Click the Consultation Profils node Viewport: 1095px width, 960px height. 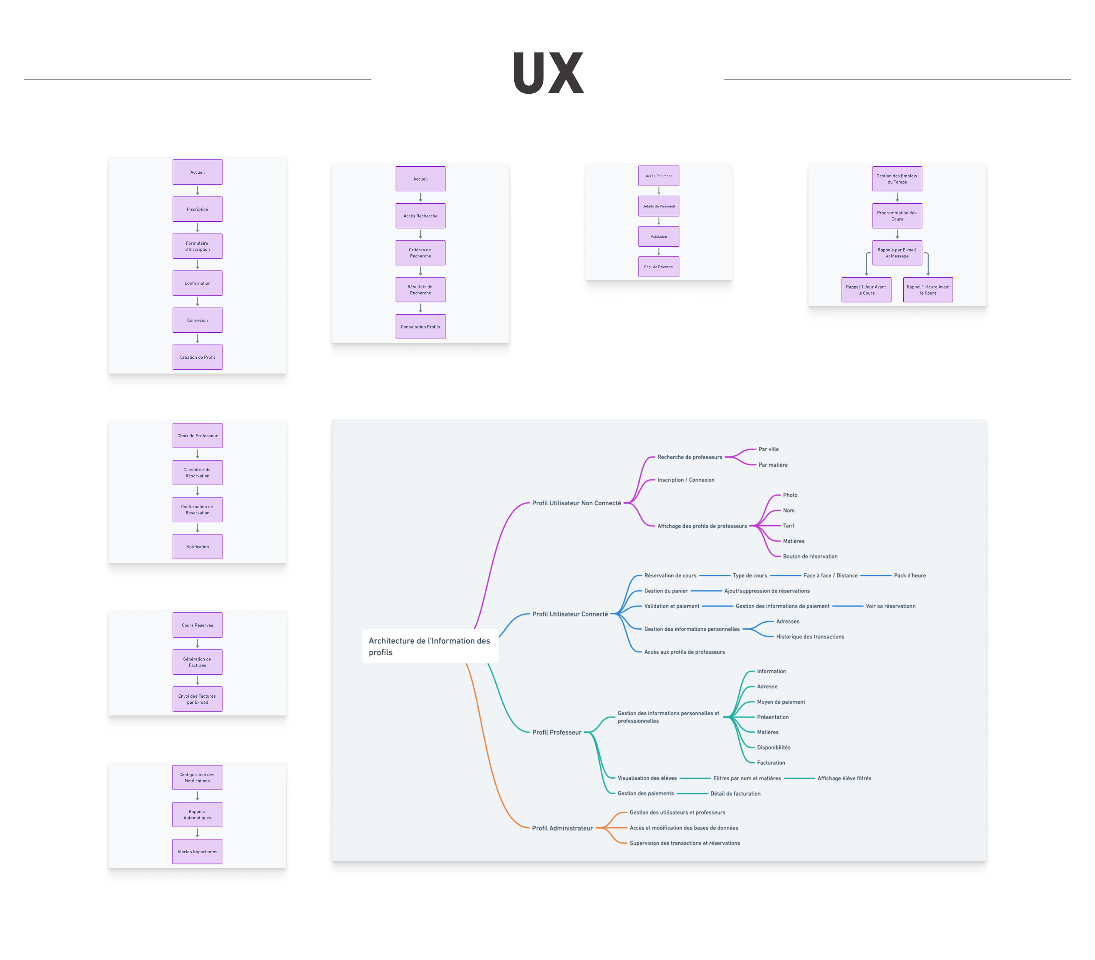(x=420, y=326)
